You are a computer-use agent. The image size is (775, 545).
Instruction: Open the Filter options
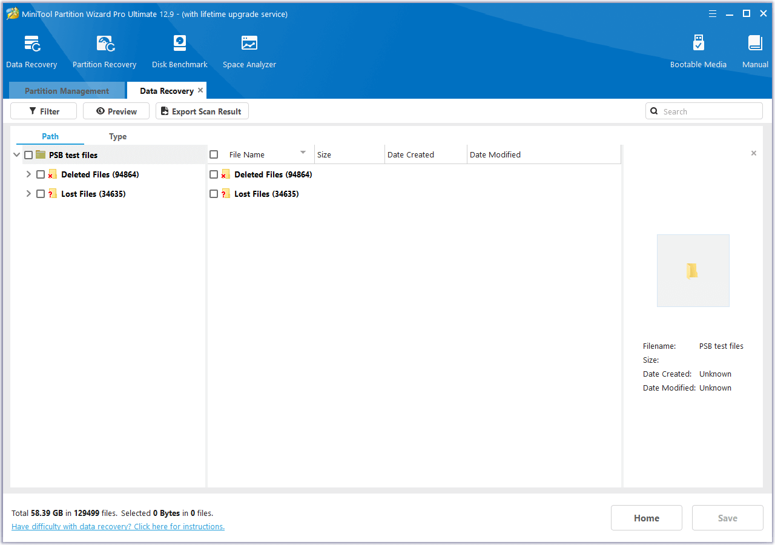tap(44, 111)
